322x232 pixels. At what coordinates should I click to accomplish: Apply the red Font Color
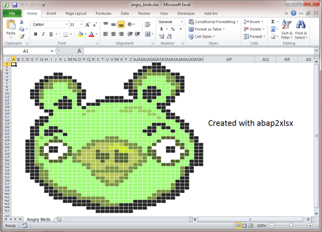(x=91, y=34)
